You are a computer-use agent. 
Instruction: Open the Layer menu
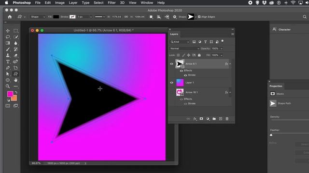coord(73,3)
